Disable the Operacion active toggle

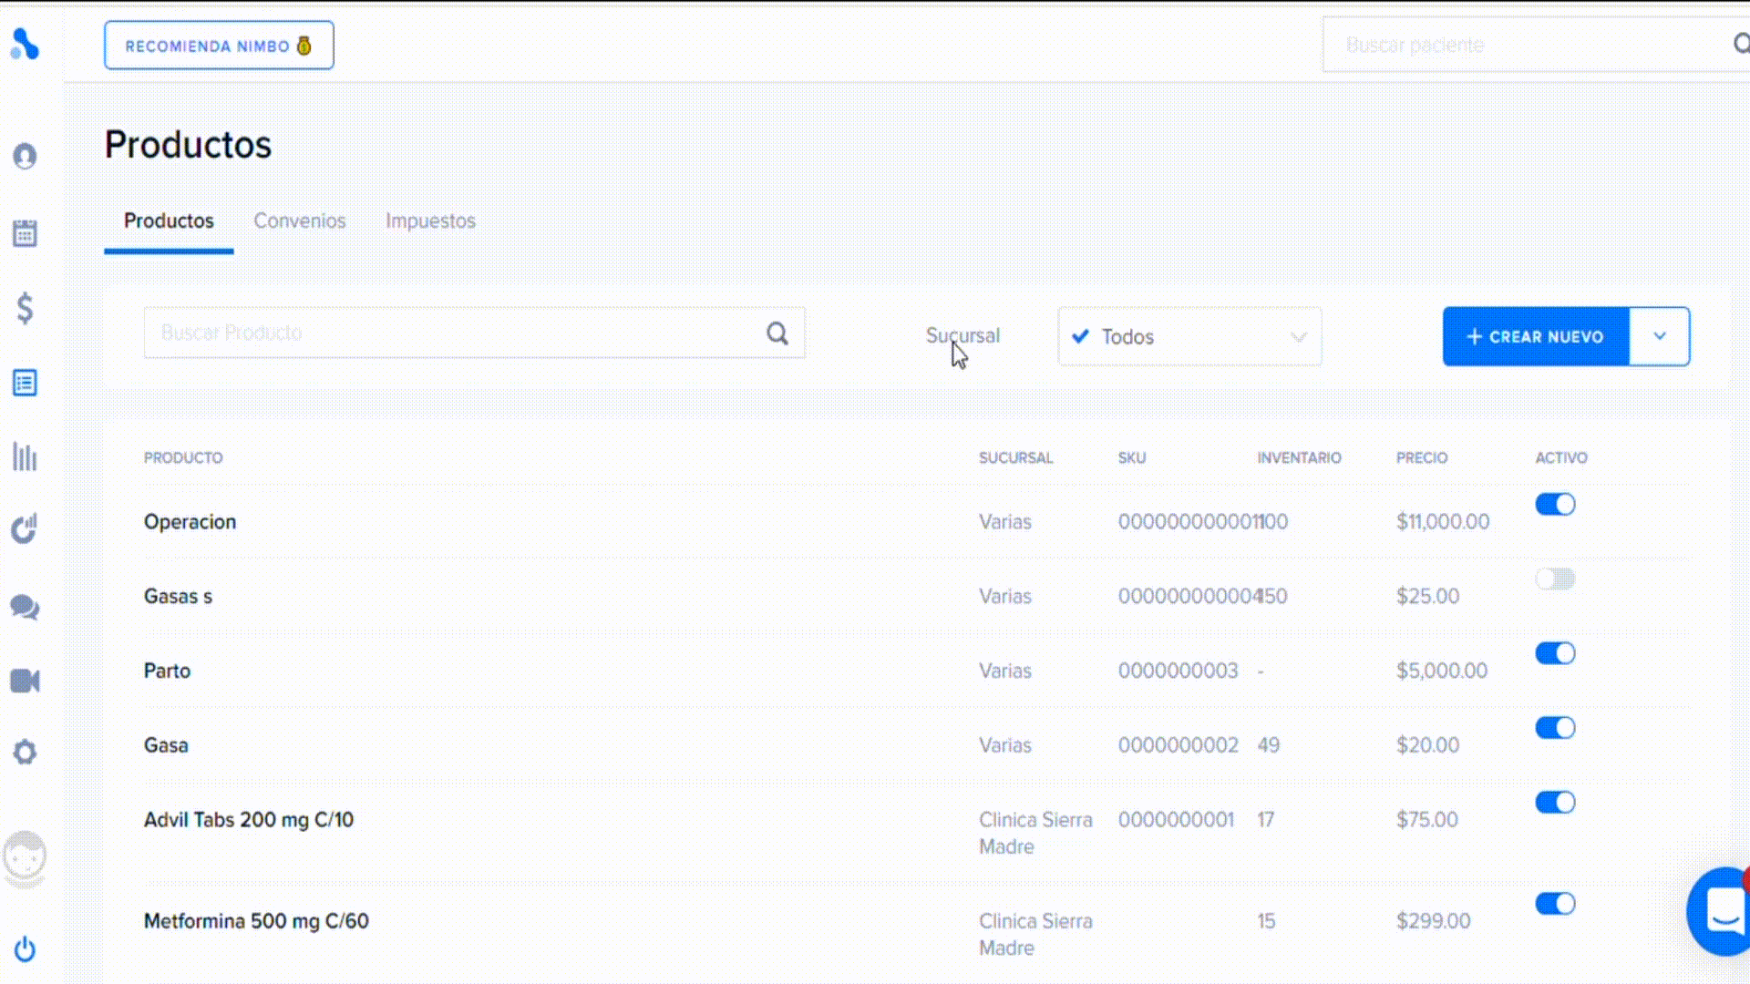coord(1555,504)
